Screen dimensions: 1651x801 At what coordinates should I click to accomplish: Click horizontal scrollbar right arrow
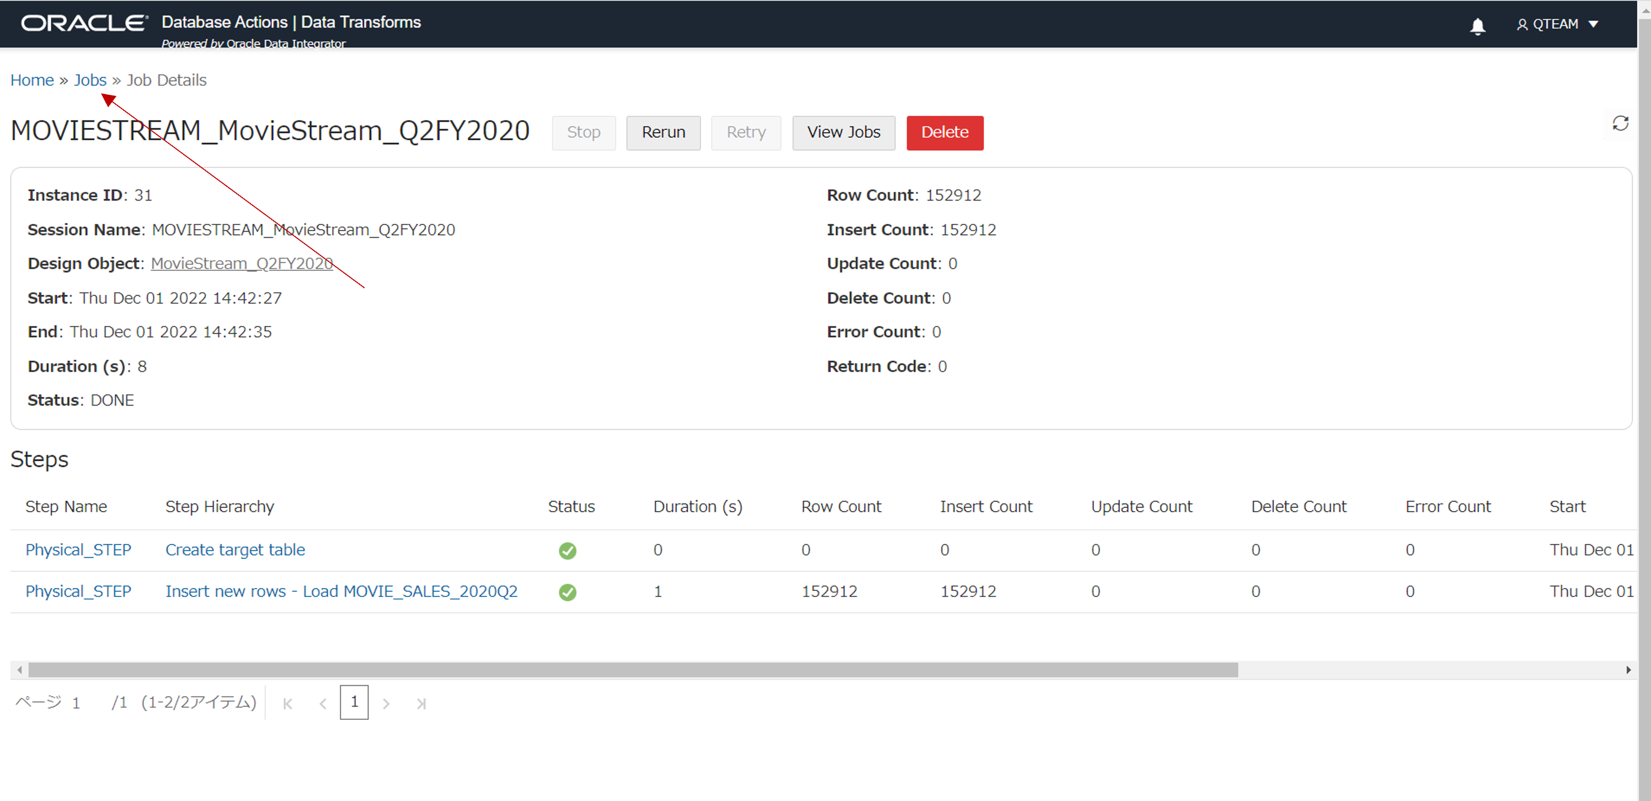pos(1628,670)
